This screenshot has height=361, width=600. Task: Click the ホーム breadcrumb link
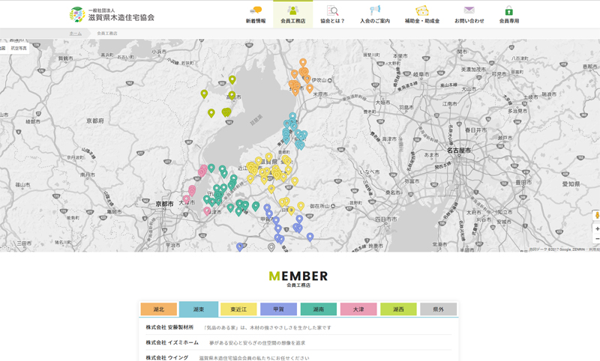click(x=75, y=34)
